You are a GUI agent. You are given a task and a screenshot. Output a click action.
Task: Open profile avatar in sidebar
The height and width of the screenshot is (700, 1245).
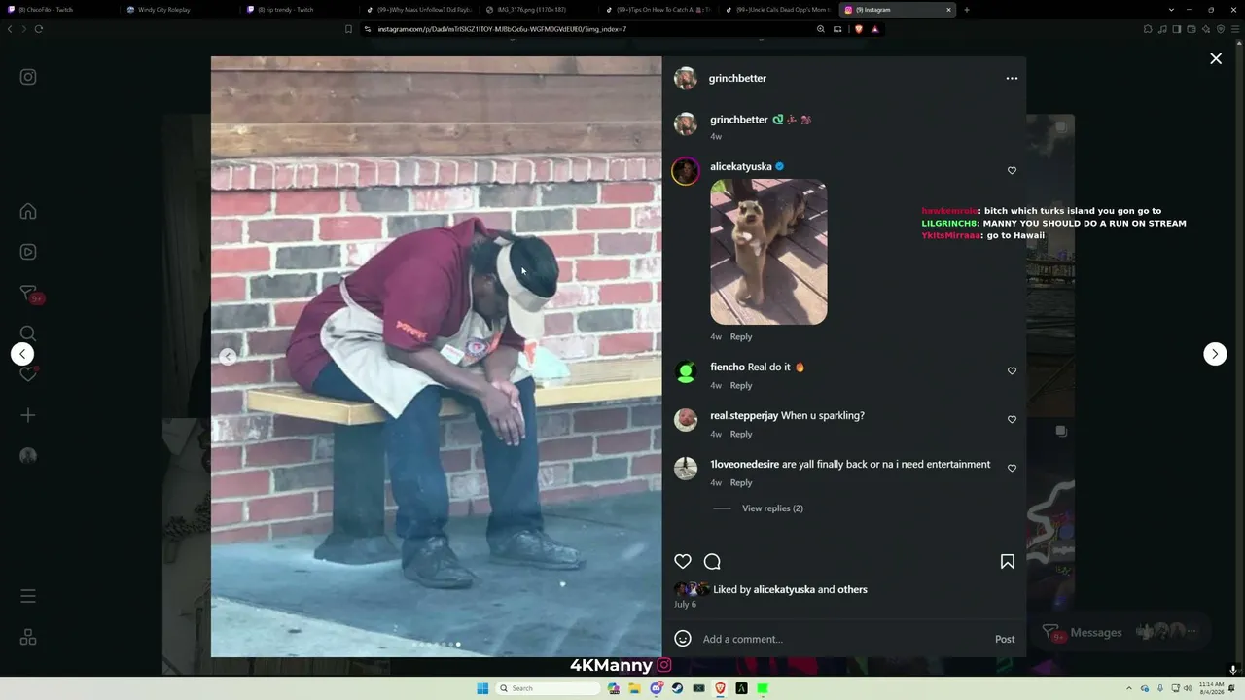(28, 456)
